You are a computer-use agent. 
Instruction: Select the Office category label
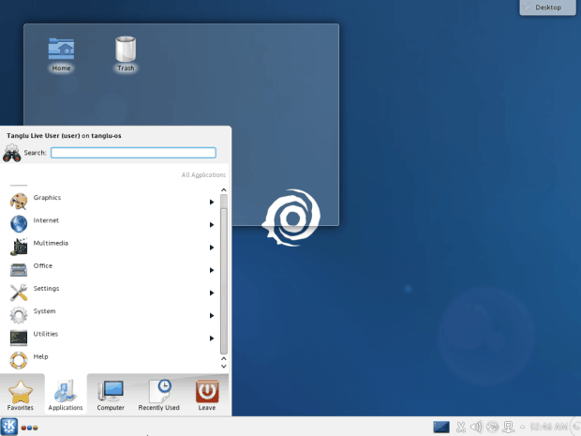click(43, 266)
